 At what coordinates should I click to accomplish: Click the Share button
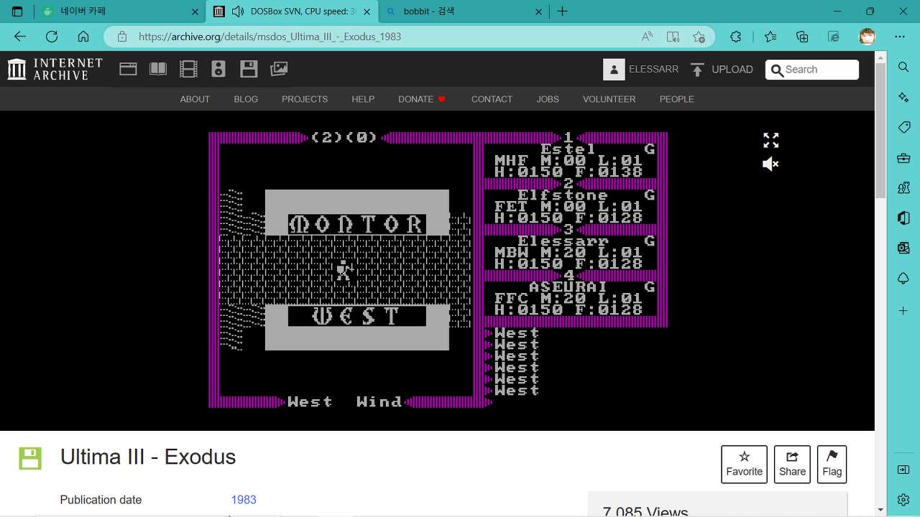click(x=792, y=464)
